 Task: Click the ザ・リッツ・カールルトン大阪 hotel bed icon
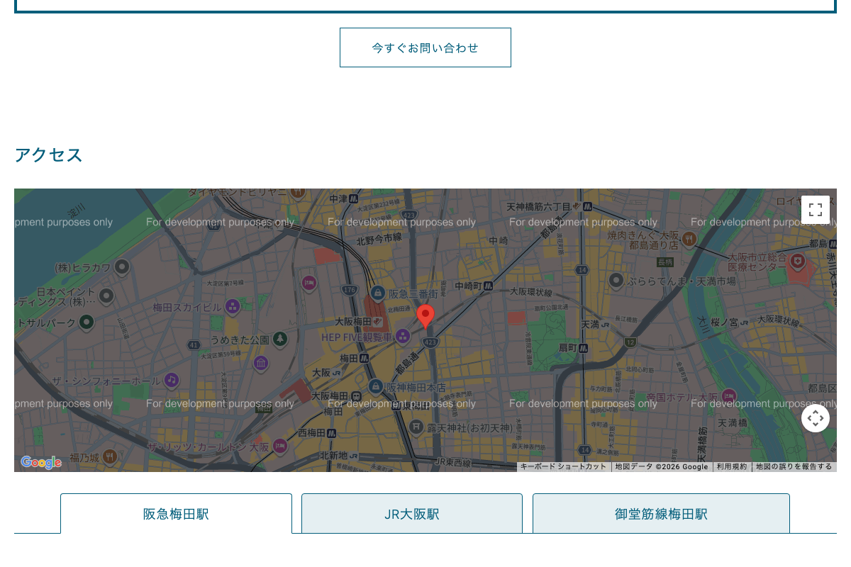pyautogui.click(x=279, y=444)
